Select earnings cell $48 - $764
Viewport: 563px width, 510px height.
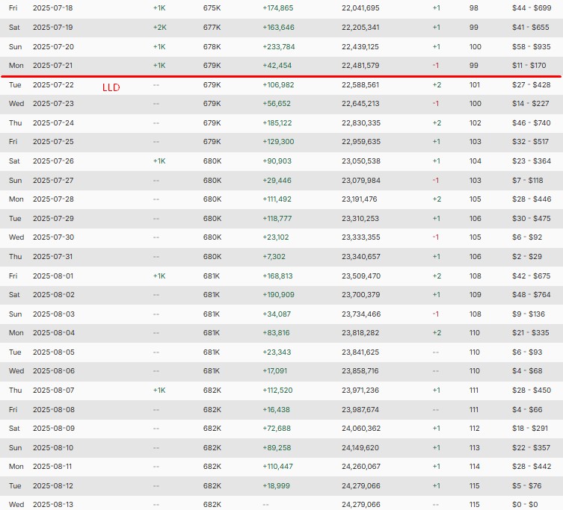(x=531, y=294)
